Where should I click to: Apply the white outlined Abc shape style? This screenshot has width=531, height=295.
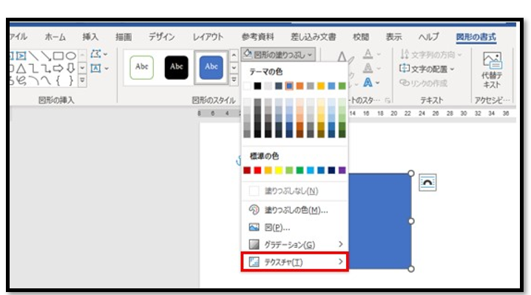point(141,67)
